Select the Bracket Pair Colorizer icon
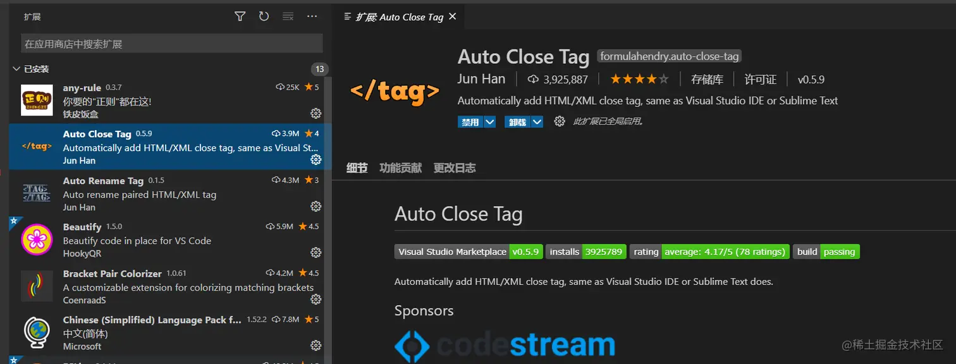This screenshot has height=364, width=956. [x=37, y=286]
